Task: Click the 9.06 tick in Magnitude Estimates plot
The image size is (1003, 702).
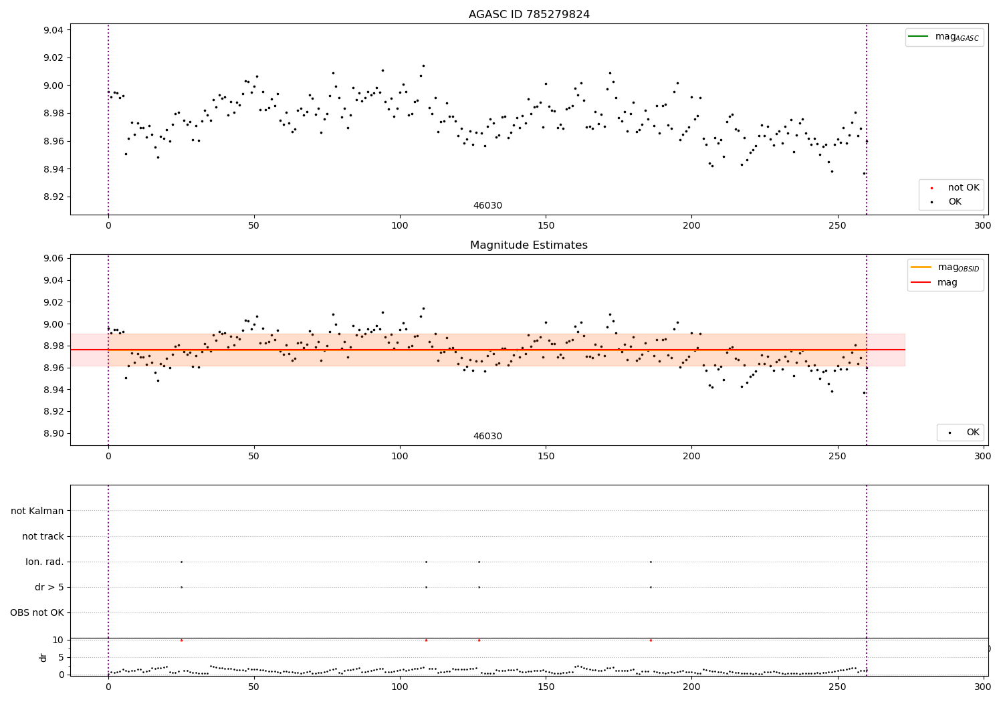Action: tap(54, 258)
